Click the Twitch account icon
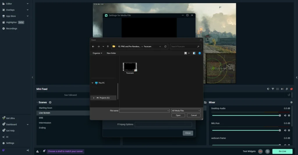The width and height of the screenshot is (298, 155). (3, 150)
